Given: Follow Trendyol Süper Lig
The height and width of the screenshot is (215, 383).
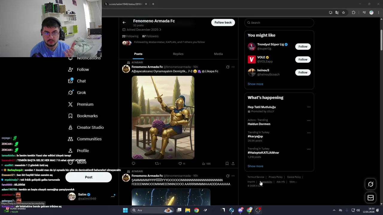Looking at the screenshot, I should click(303, 47).
